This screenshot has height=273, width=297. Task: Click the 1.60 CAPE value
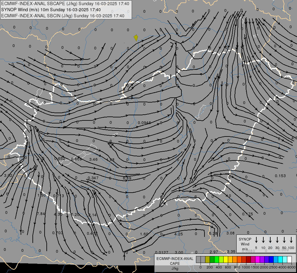click(x=144, y=234)
